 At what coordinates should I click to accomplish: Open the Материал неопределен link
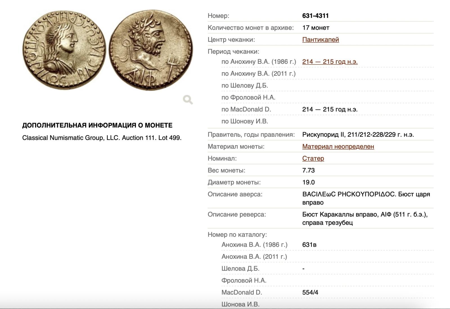(x=338, y=146)
